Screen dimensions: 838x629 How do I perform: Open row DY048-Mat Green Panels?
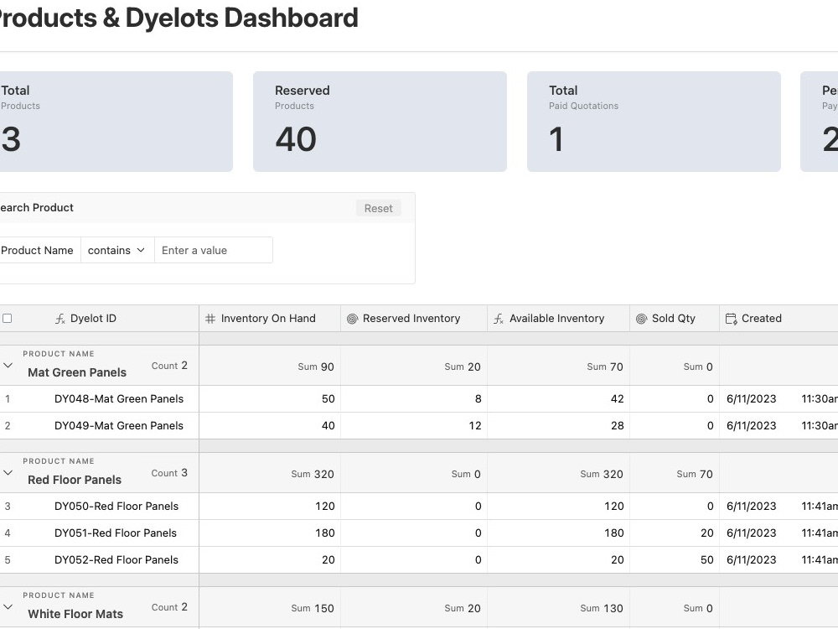coord(119,399)
